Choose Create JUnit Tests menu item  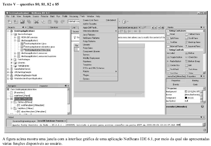pos(99,20)
